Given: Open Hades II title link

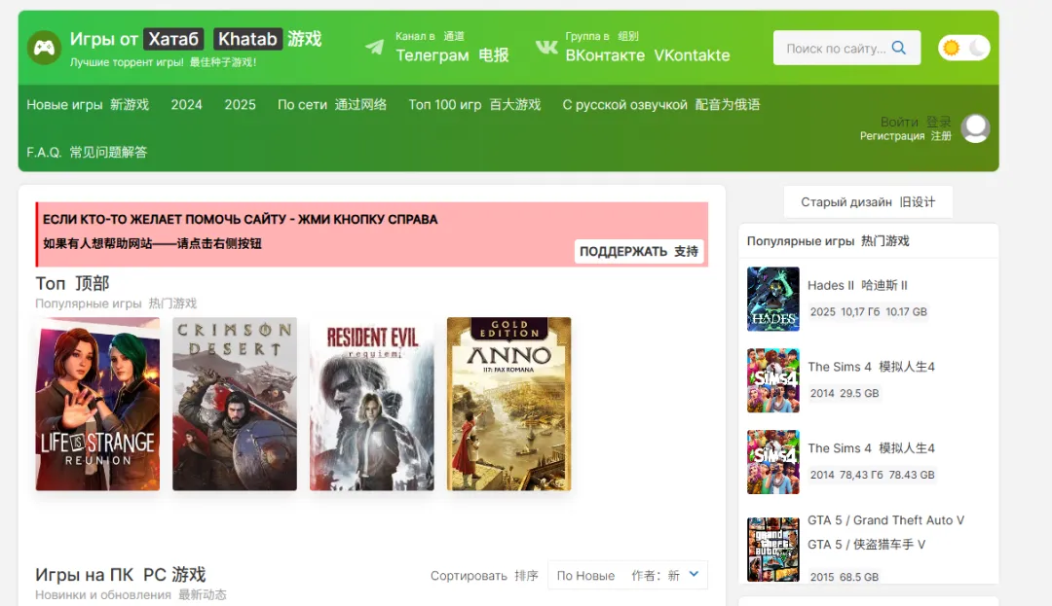Looking at the screenshot, I should coord(857,285).
